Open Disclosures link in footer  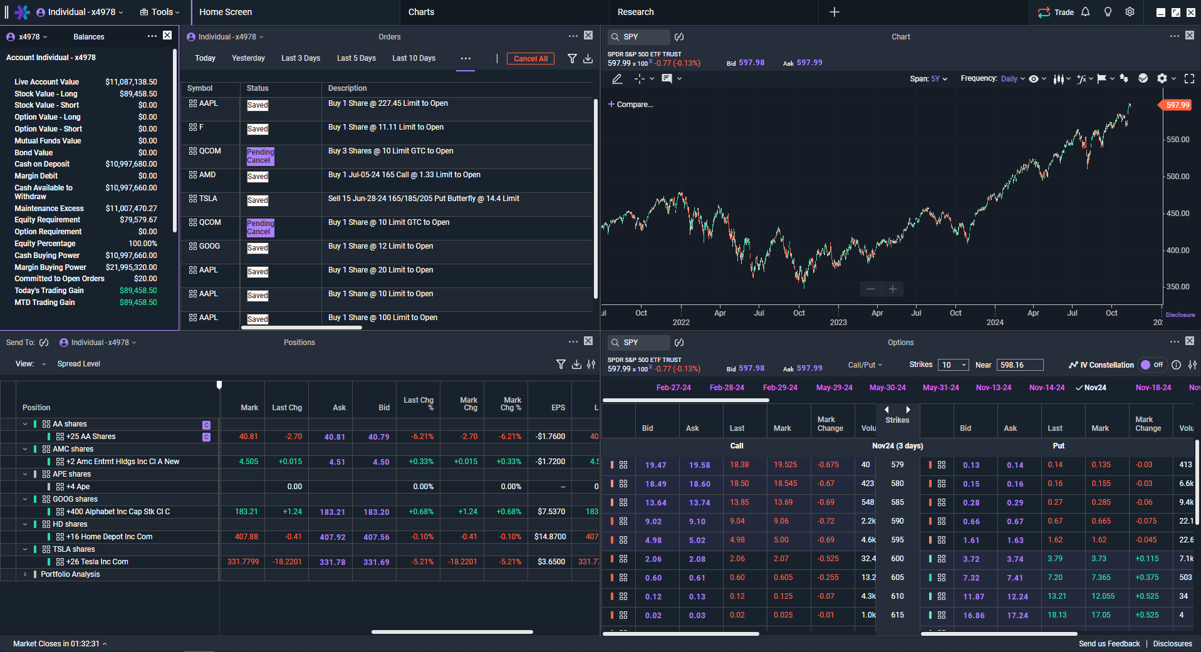pyautogui.click(x=1172, y=644)
